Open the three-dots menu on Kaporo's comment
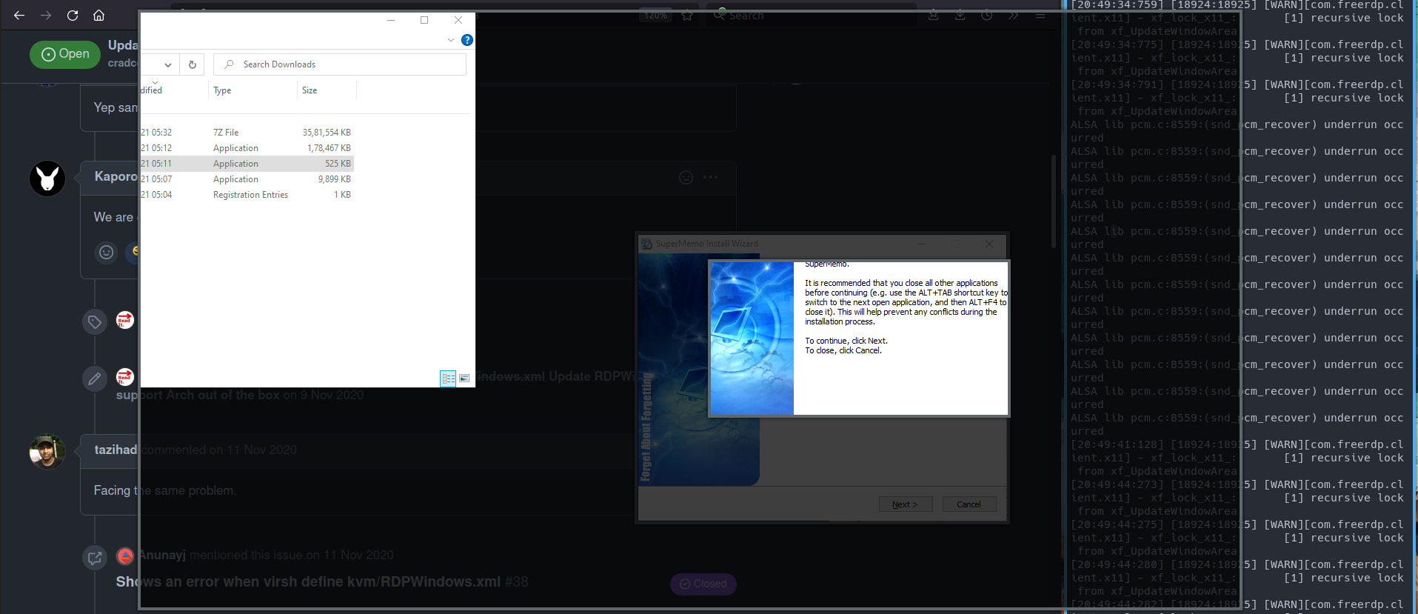1418x614 pixels. coord(711,177)
